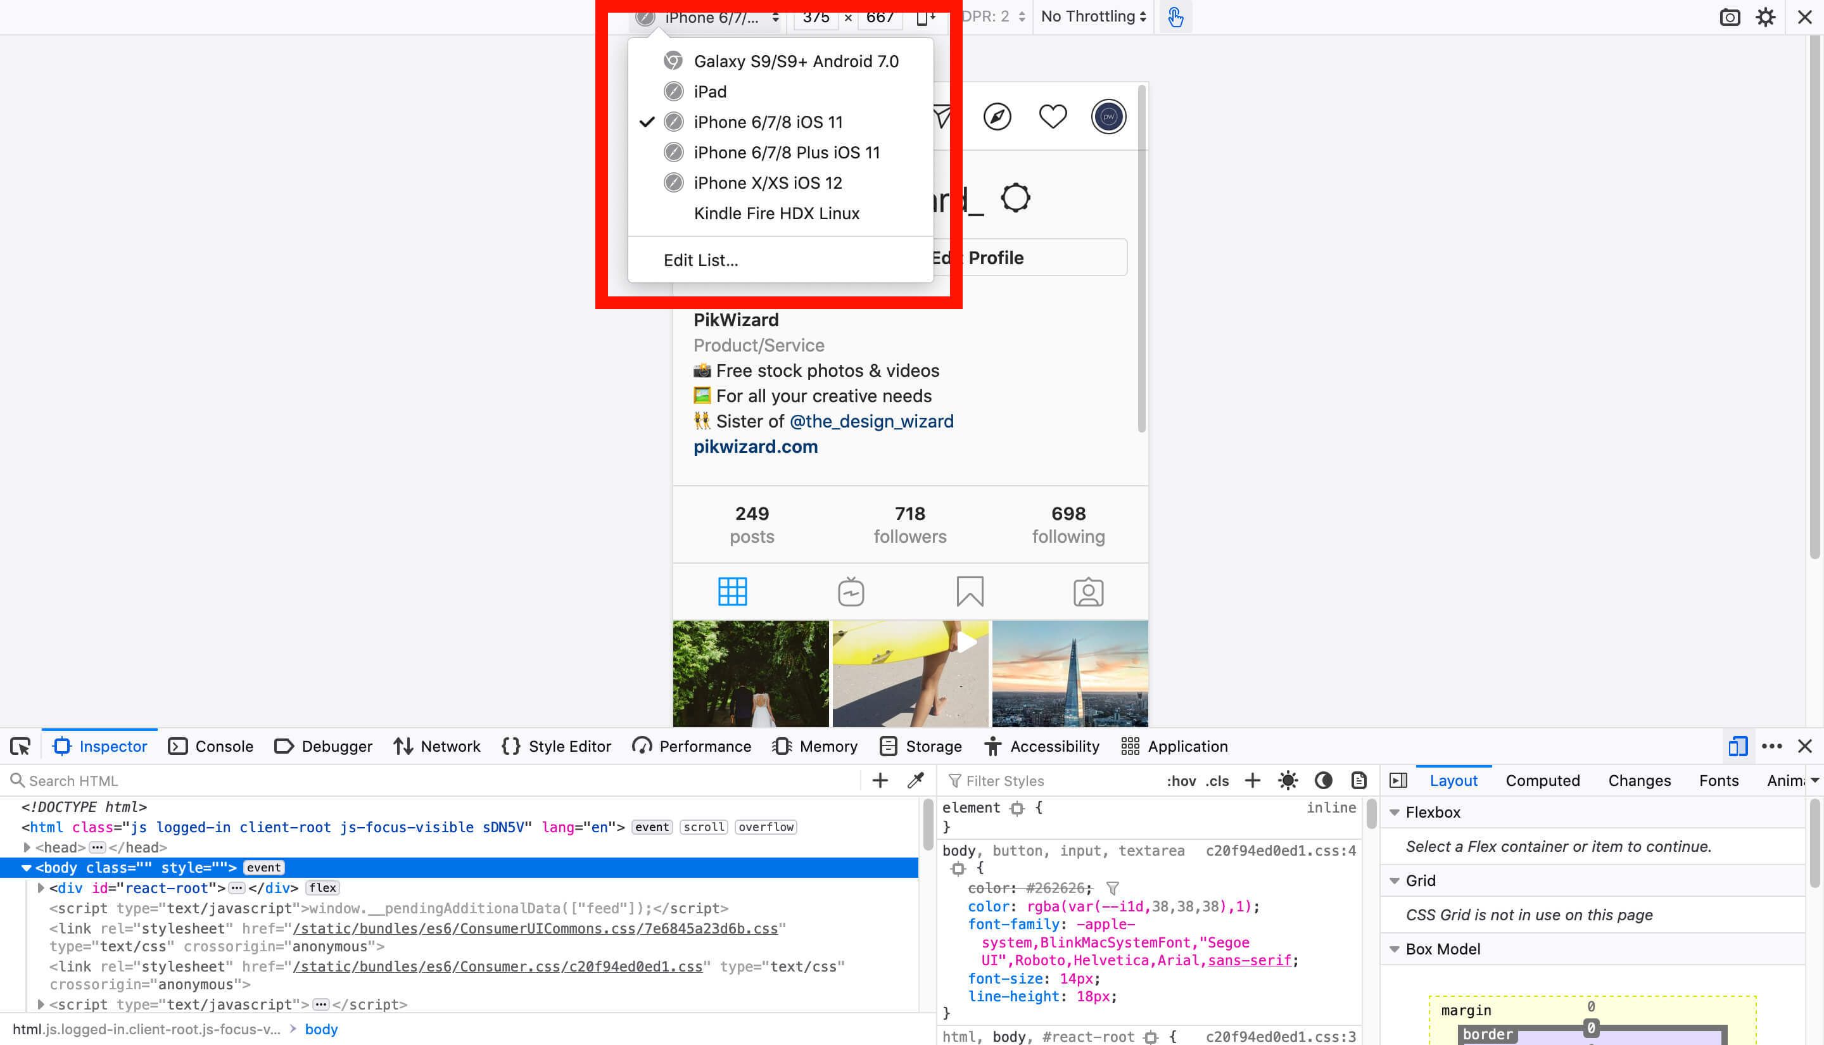Choose iPhone 6/7/8 Plus iOS 11
Screen dimensions: 1824x1045
tap(781, 153)
